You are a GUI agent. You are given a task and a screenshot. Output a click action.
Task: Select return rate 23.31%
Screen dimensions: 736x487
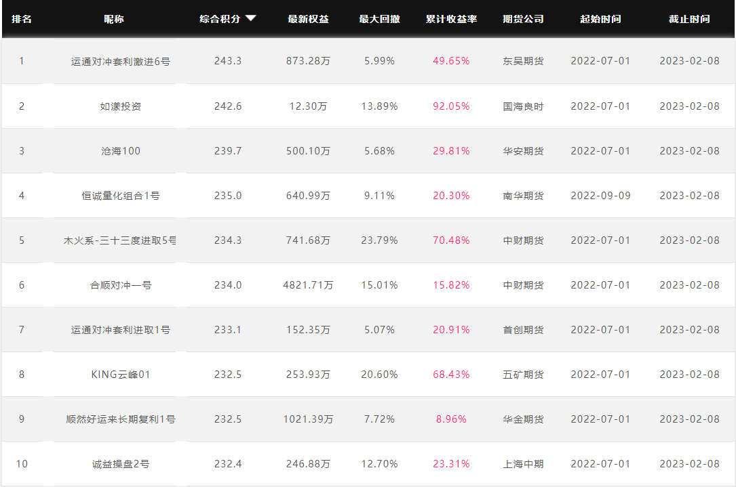pyautogui.click(x=451, y=464)
